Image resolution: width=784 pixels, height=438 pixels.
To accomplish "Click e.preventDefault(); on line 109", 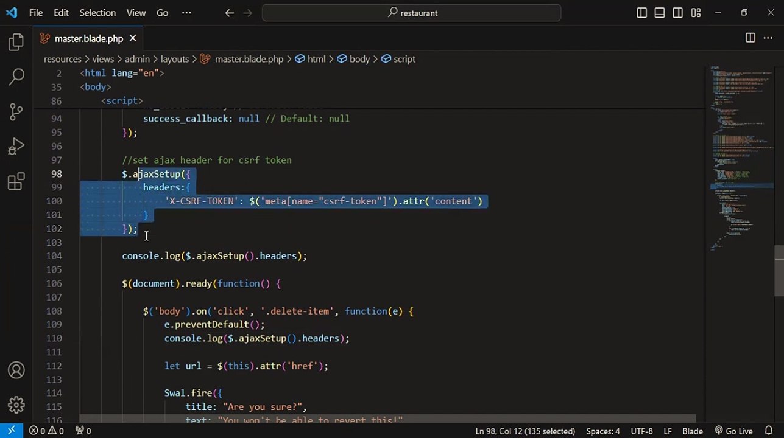I will 214,325.
